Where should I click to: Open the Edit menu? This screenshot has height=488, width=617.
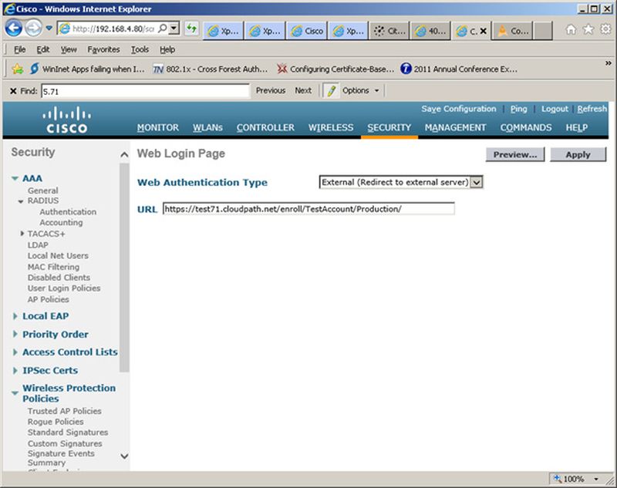[43, 49]
